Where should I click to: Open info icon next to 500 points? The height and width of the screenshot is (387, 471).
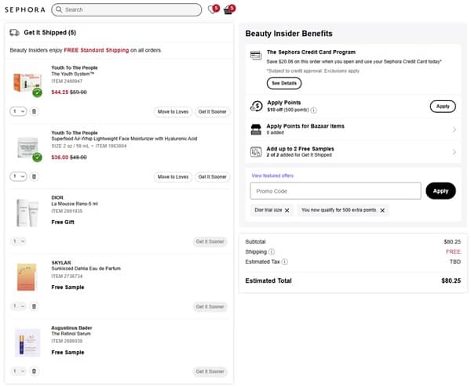pos(313,110)
